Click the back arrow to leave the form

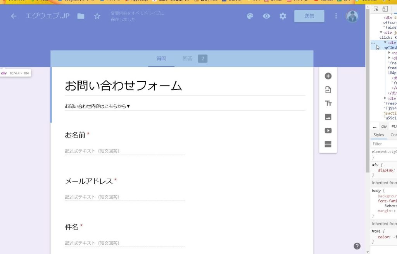point(14,16)
